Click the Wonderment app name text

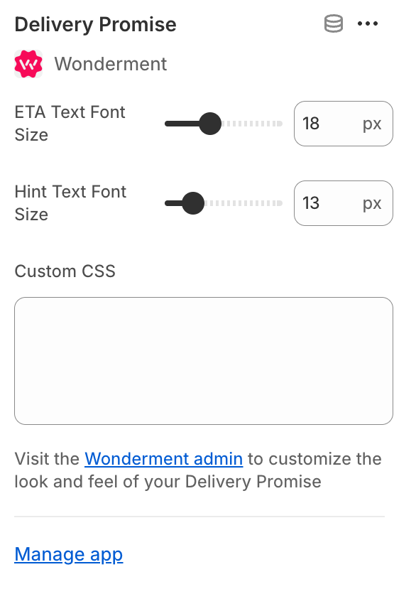[x=111, y=64]
